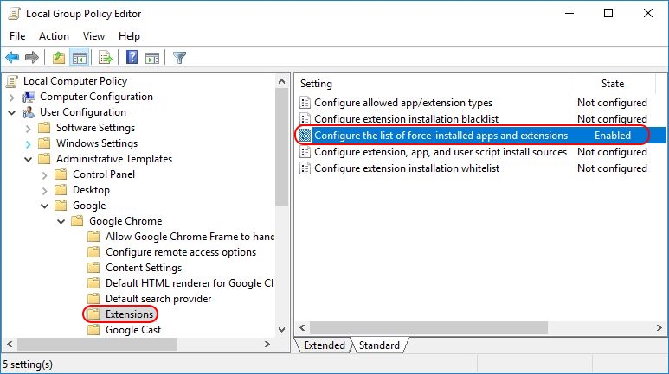Open the Help menu
669x374 pixels.
coord(129,36)
